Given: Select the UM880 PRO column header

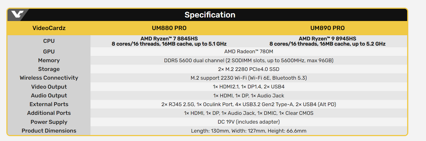Looking at the screenshot, I should pyautogui.click(x=169, y=28).
